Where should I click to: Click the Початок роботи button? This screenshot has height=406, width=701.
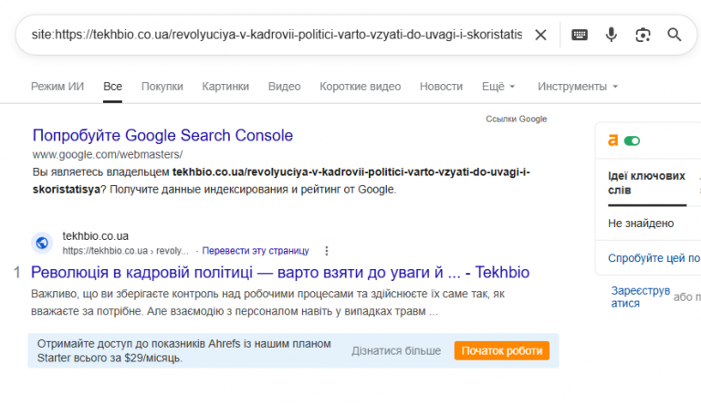[502, 351]
